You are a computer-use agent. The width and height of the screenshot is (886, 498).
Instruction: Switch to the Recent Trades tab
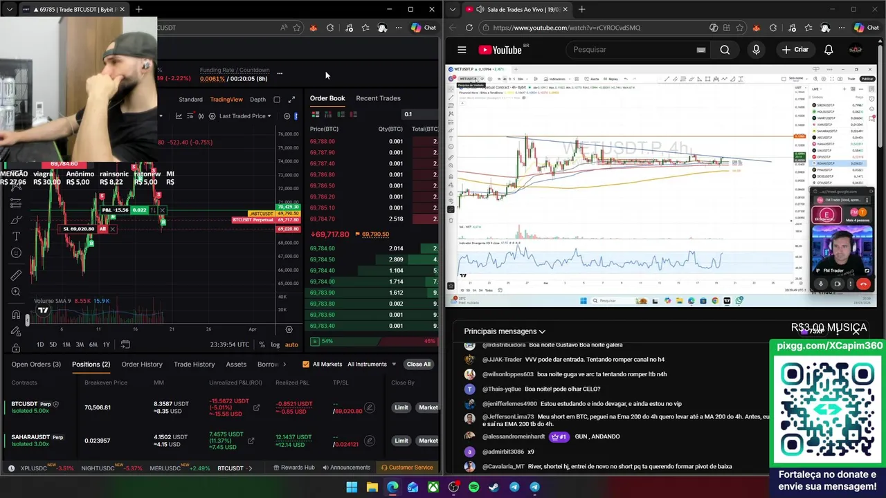pyautogui.click(x=378, y=98)
